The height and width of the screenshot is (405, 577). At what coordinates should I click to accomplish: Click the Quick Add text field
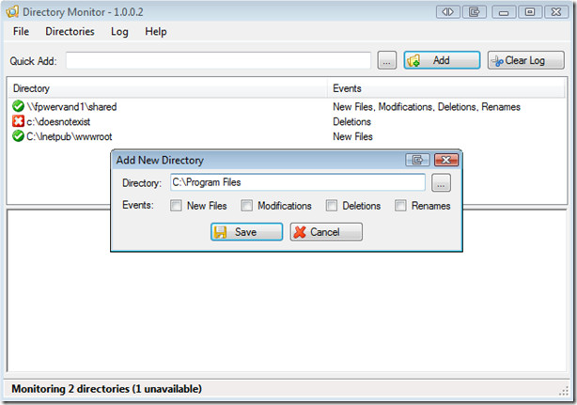(x=218, y=60)
